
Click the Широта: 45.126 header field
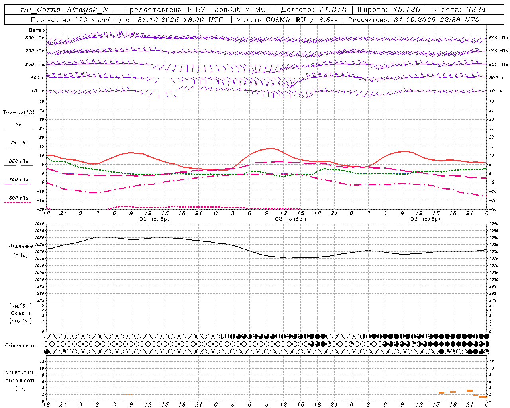click(x=389, y=10)
